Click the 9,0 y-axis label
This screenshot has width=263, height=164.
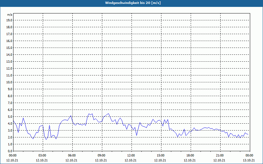pyautogui.click(x=10, y=89)
